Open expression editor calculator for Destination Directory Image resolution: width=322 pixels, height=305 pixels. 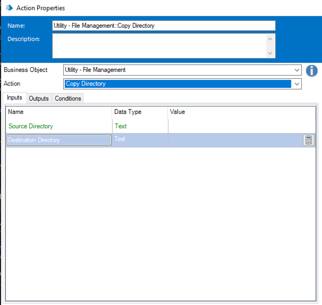coord(308,140)
